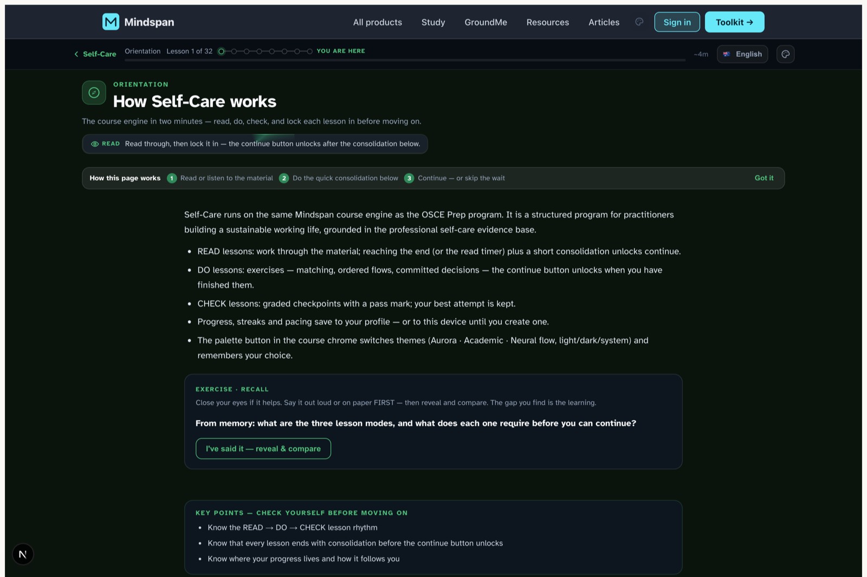Click Know the READ → DO → CHECK lesson rhythm

[x=293, y=528]
